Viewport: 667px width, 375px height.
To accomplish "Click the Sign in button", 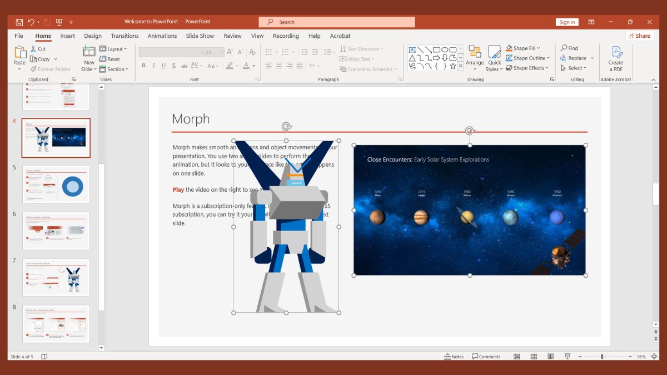I will pos(567,22).
